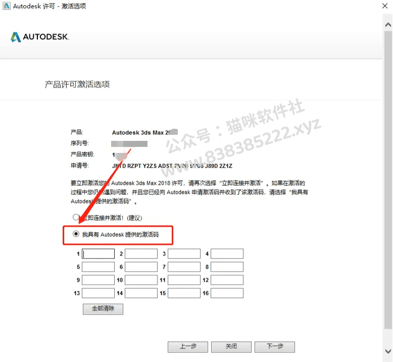393x362 pixels.
Task: Click activation code field 11
Action: coord(184,280)
